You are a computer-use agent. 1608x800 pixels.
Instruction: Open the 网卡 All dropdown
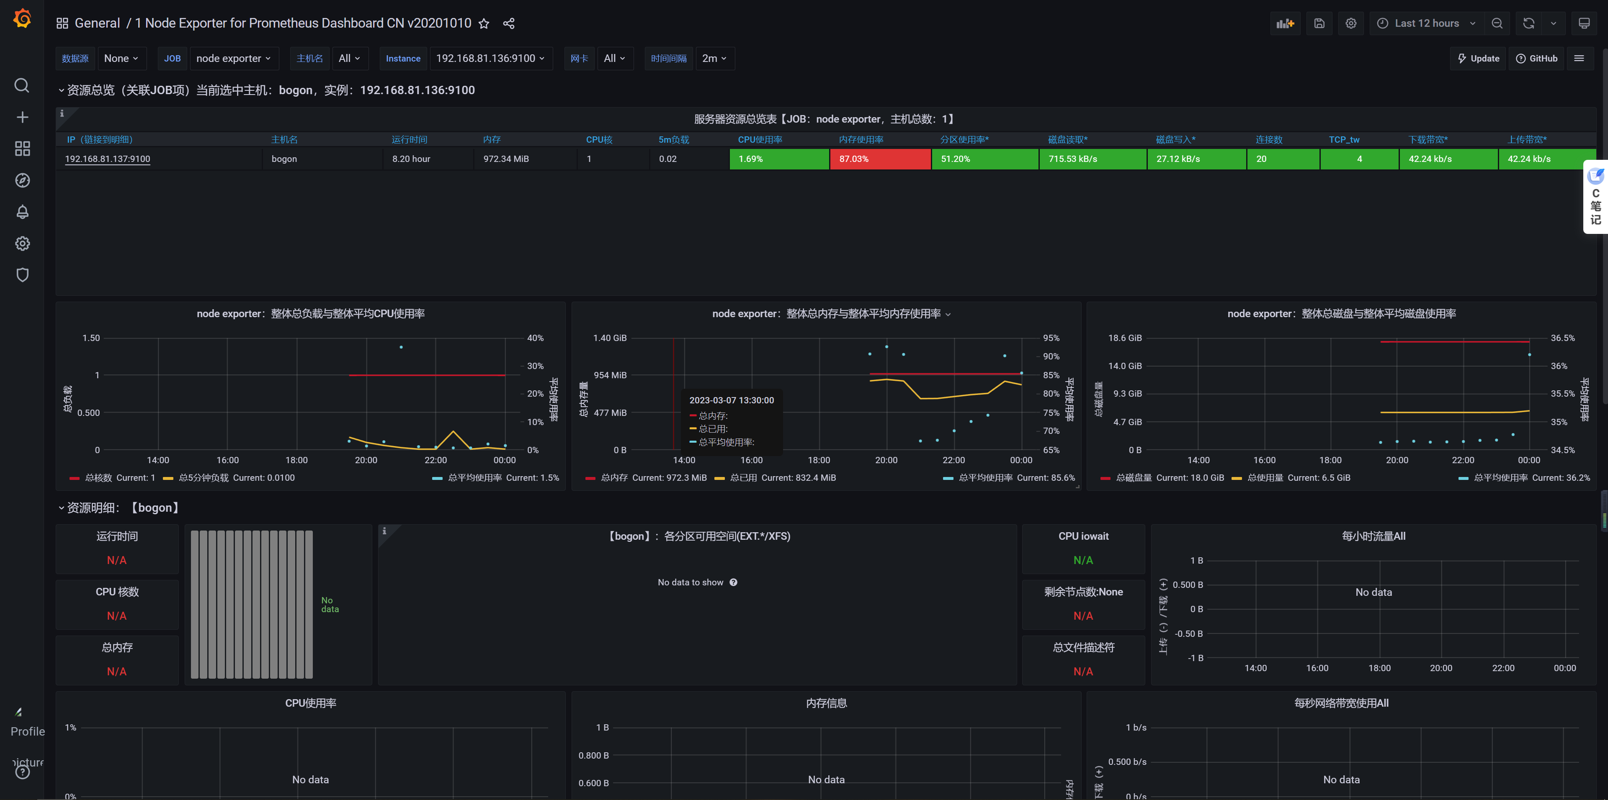615,58
